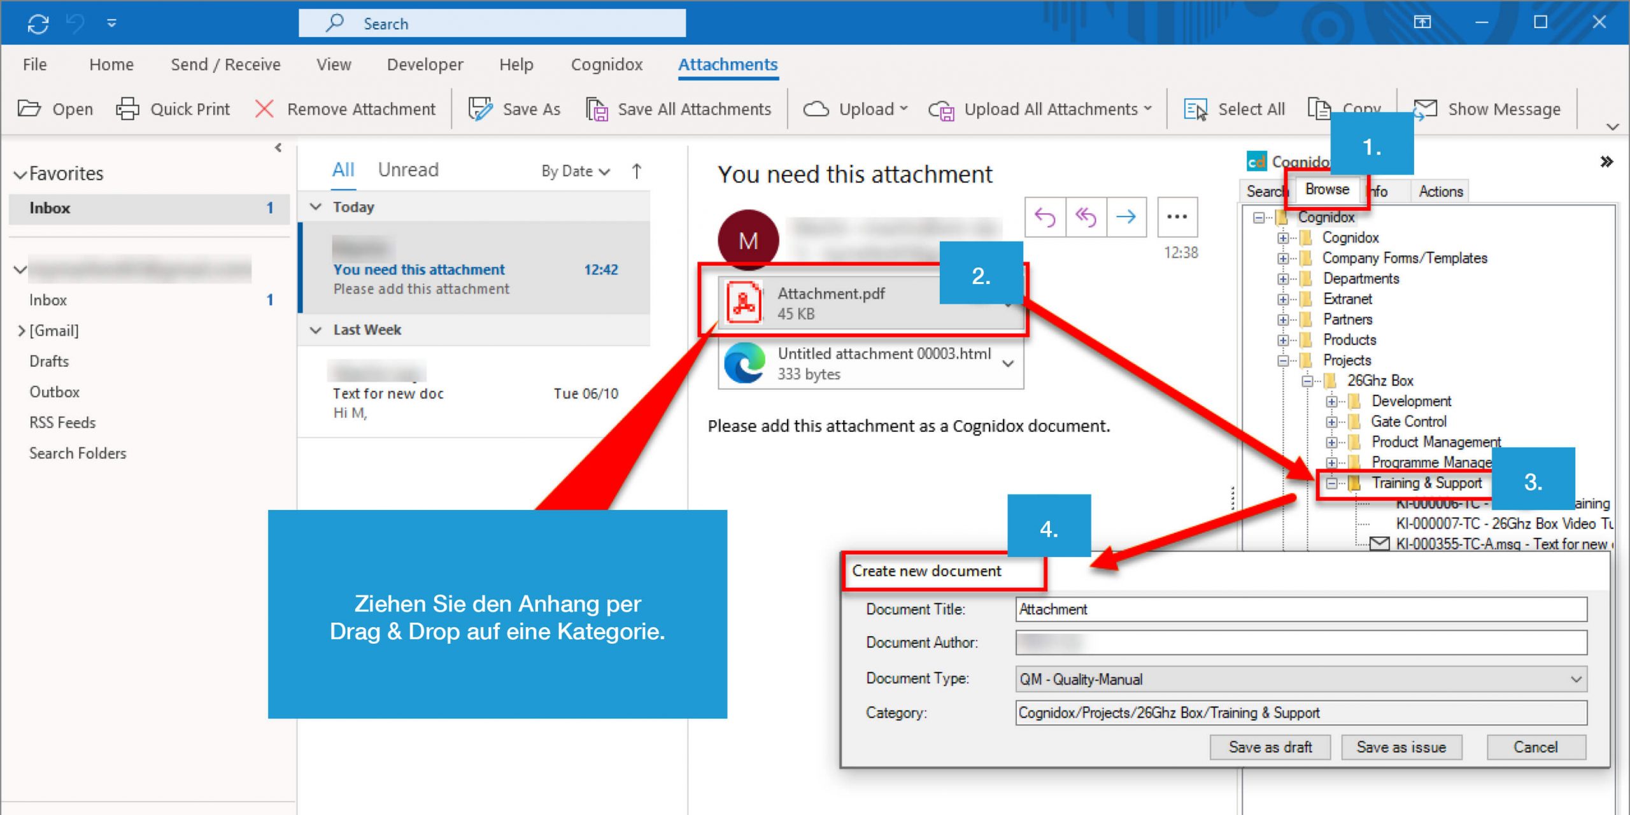1630x815 pixels.
Task: Click the Select All icon
Action: [x=1196, y=108]
